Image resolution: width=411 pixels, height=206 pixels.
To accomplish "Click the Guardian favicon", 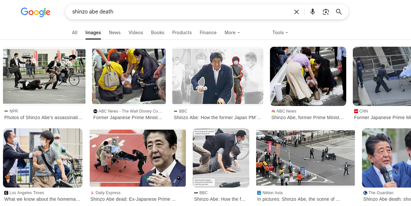I will (365, 193).
